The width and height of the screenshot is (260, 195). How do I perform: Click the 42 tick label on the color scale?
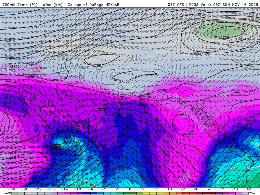pos(249,189)
